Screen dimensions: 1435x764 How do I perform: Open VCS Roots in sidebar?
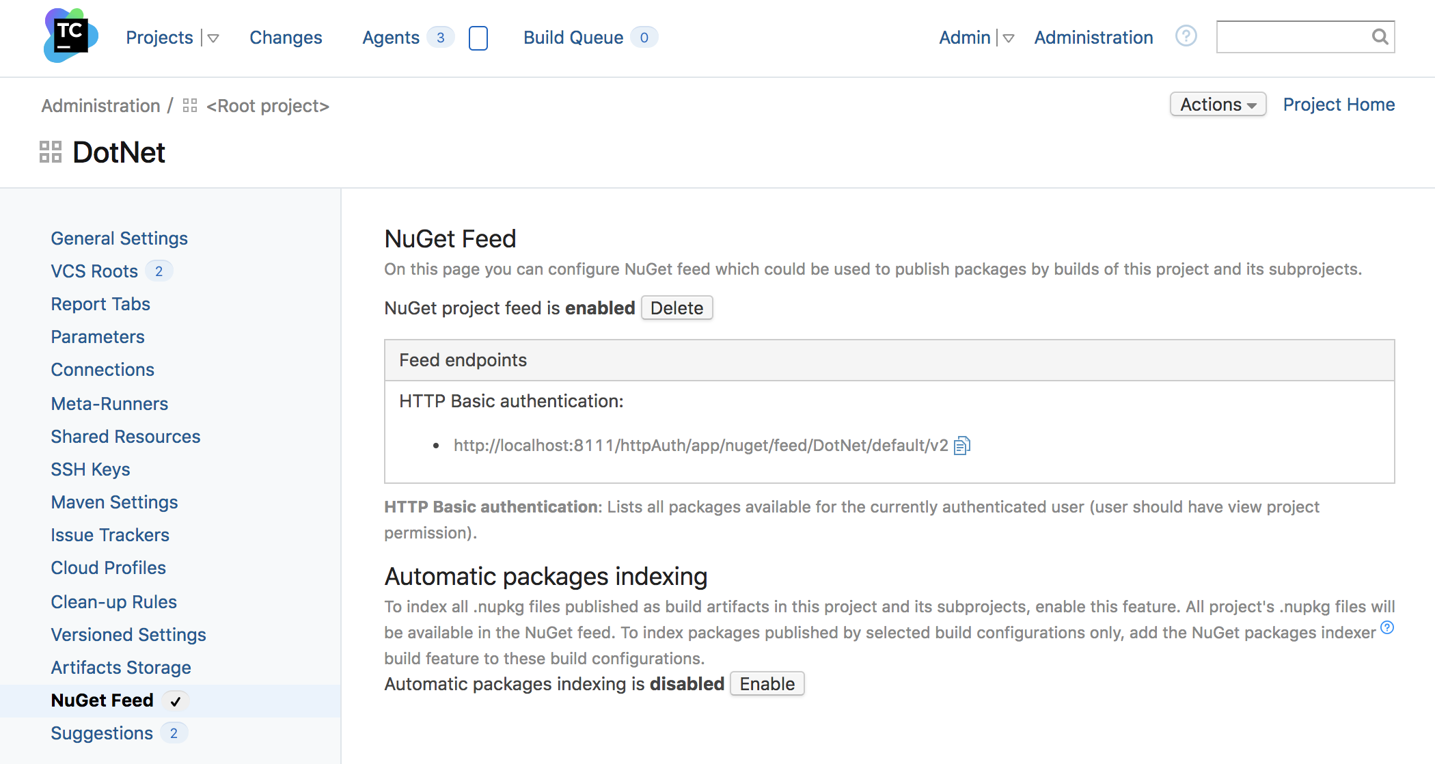94,271
